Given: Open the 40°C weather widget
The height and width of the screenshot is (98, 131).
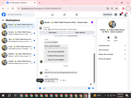Looking at the screenshot, I should point(97,95).
